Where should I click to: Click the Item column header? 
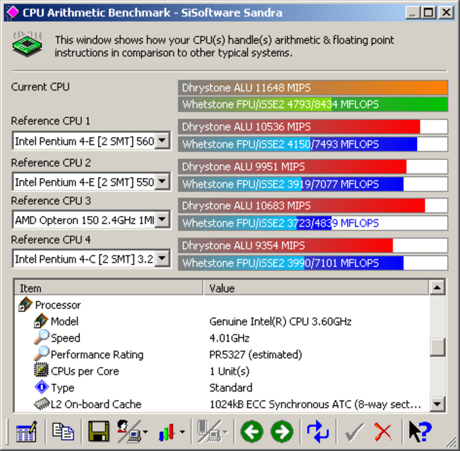(109, 288)
